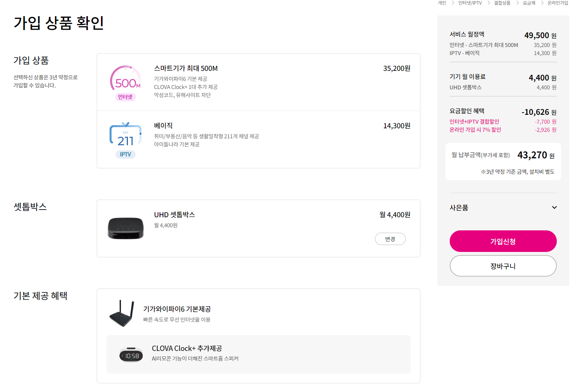Click the 500M internet speed gauge icon
The width and height of the screenshot is (578, 386).
click(x=125, y=79)
